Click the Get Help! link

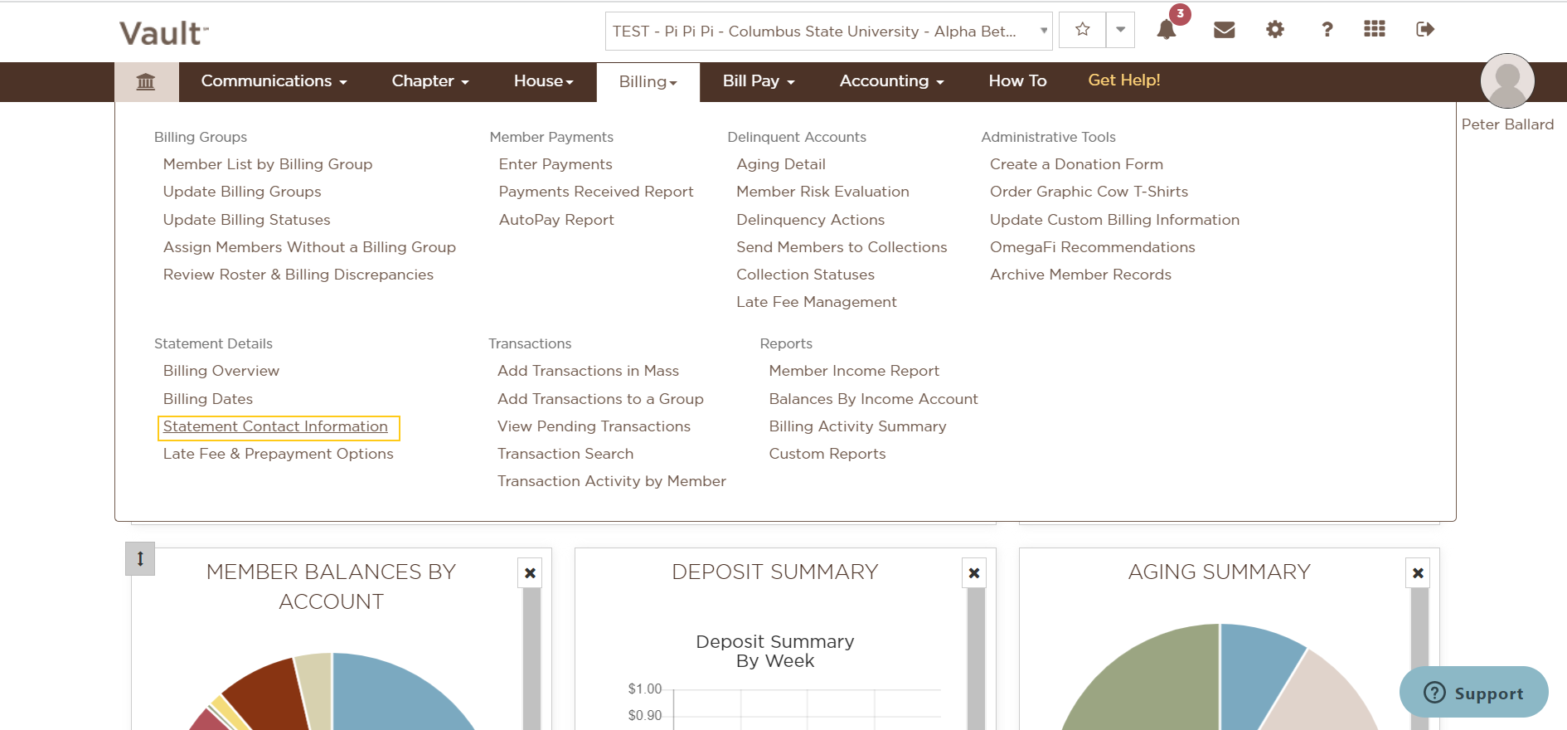click(1124, 80)
